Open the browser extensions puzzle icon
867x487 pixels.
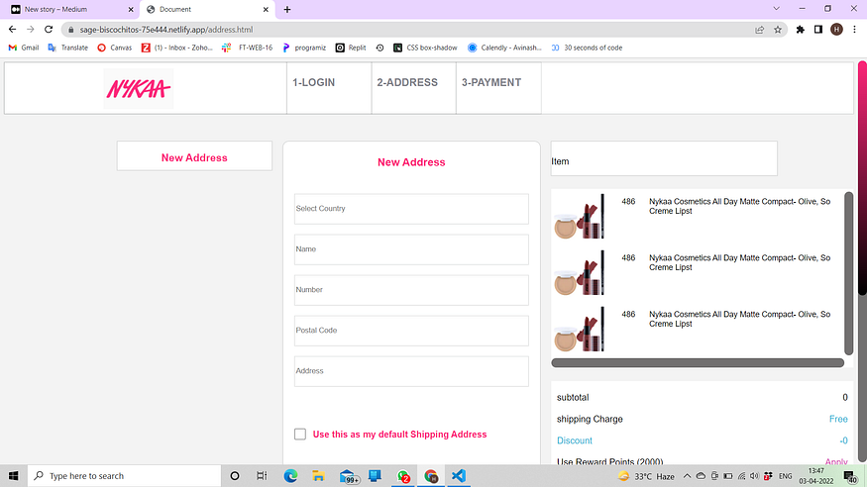800,30
